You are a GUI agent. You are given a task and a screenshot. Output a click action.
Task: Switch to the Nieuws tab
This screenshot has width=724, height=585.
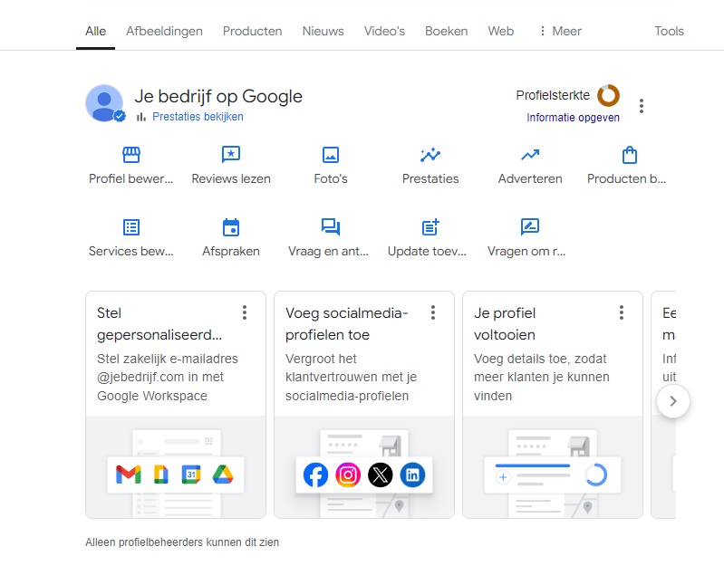[323, 31]
